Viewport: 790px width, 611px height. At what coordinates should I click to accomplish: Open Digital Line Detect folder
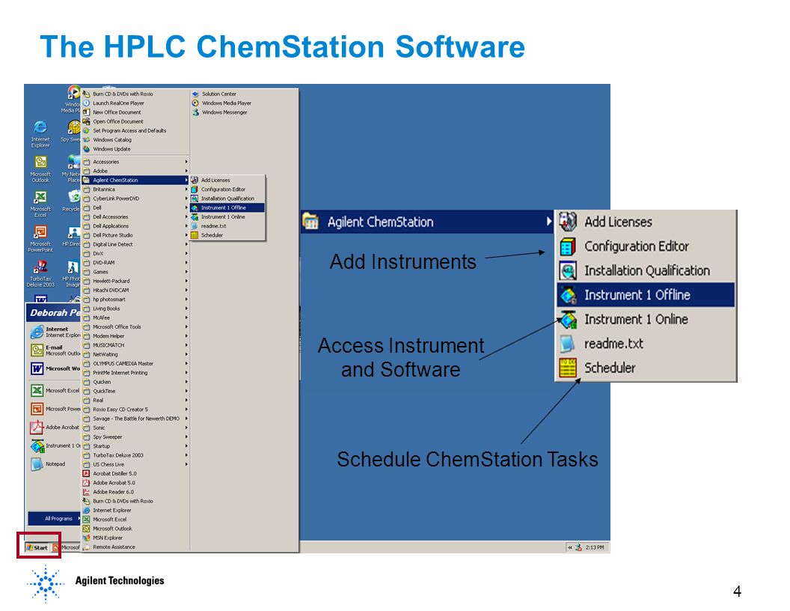click(x=135, y=245)
